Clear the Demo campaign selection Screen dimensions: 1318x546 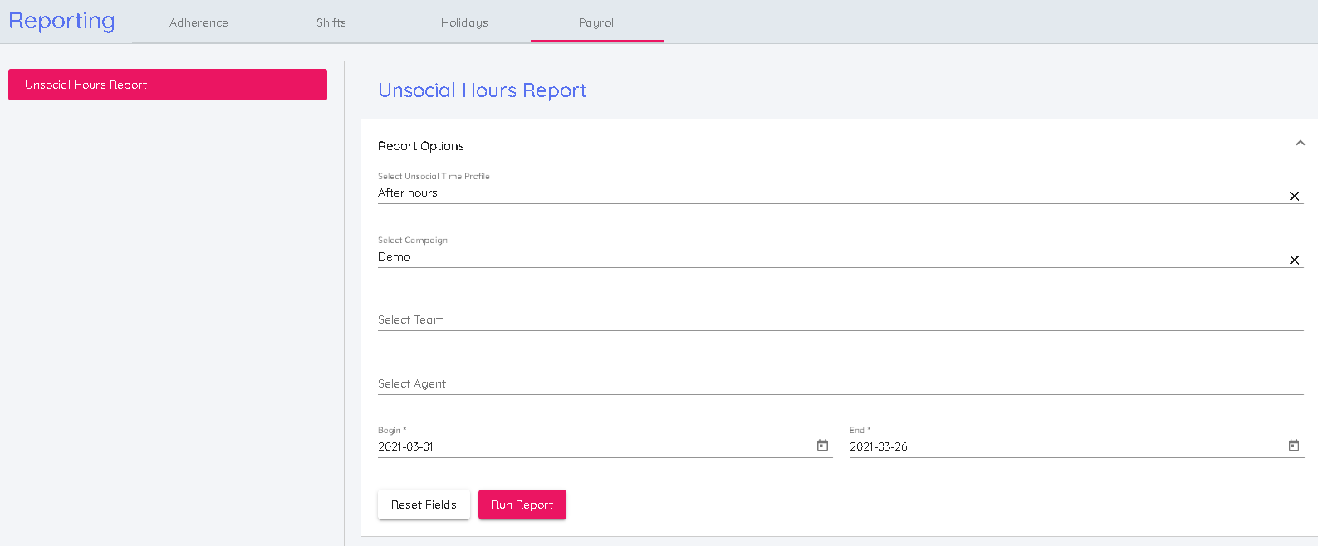click(1294, 260)
